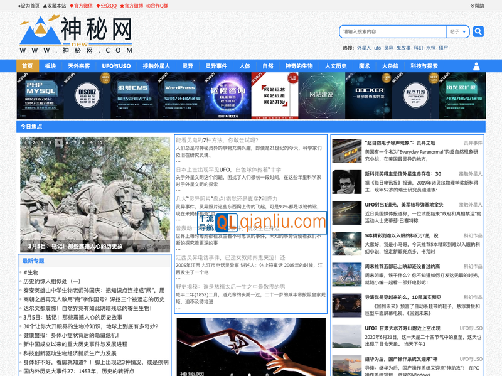Click the 千流导航 qianliu.com overlay logo
Screen dimensions: 502x376
[x=262, y=222]
